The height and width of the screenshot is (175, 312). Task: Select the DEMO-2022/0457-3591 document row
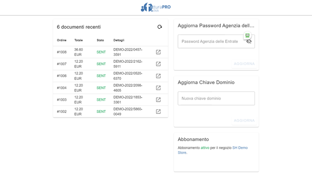coord(111,52)
